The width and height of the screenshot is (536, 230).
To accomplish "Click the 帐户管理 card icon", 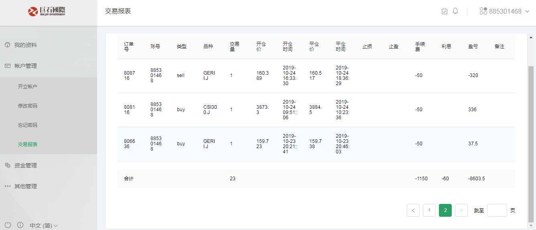I will coord(7,66).
